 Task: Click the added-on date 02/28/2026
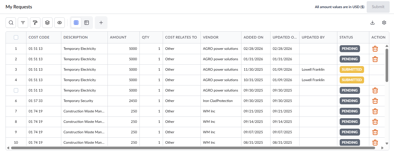pos(253,49)
